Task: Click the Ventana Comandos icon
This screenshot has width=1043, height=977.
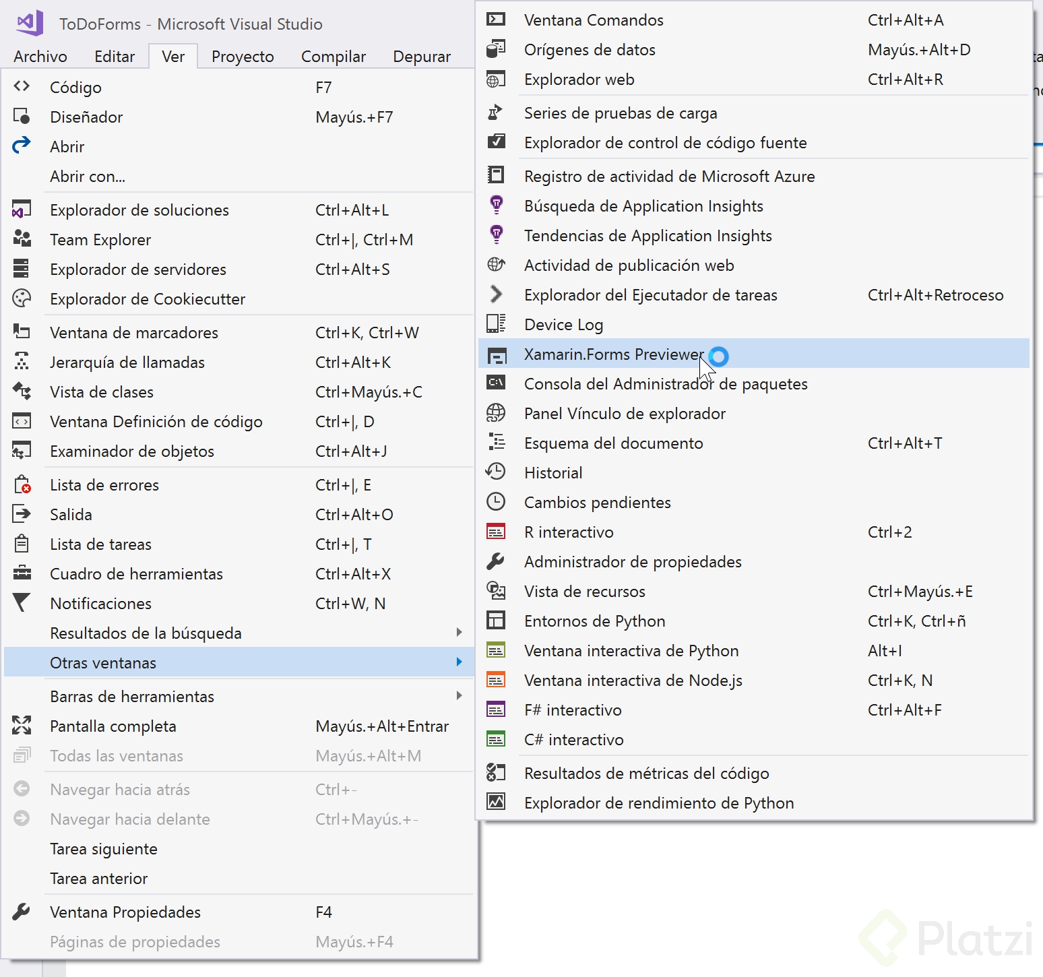Action: click(x=496, y=19)
